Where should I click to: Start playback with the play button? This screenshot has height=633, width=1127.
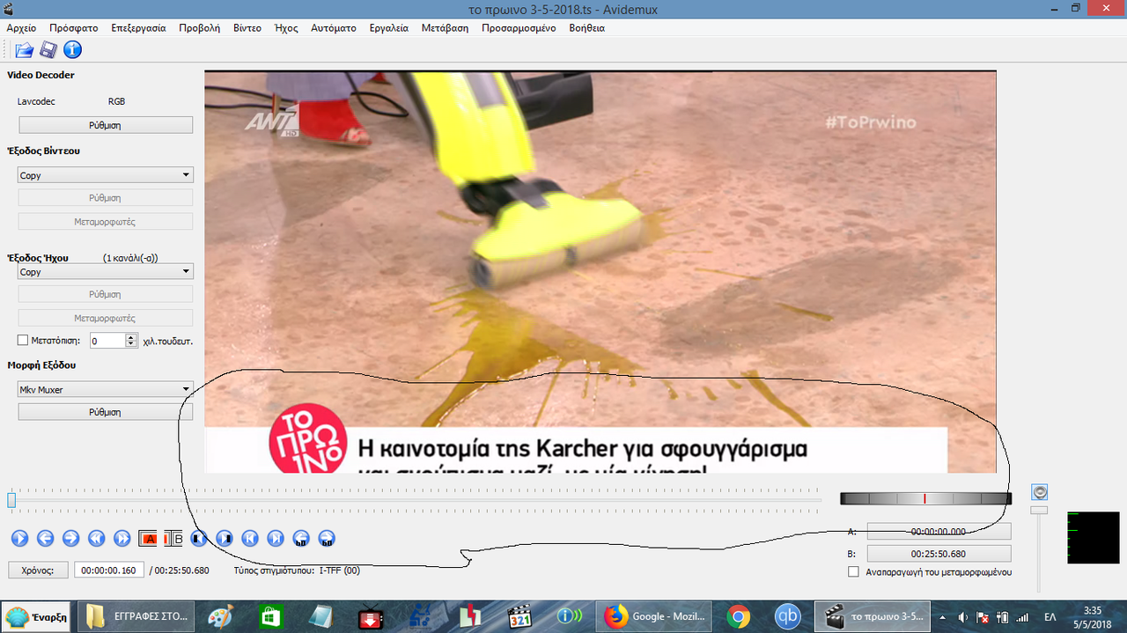click(x=19, y=538)
